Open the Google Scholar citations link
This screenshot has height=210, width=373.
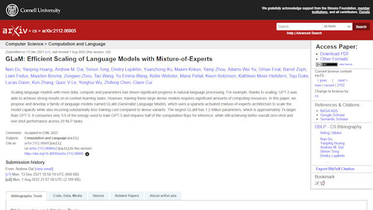[x=332, y=115]
